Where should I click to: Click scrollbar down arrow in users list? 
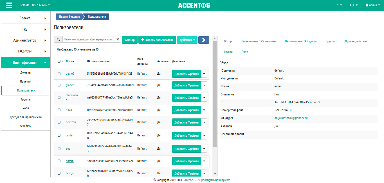(215, 174)
